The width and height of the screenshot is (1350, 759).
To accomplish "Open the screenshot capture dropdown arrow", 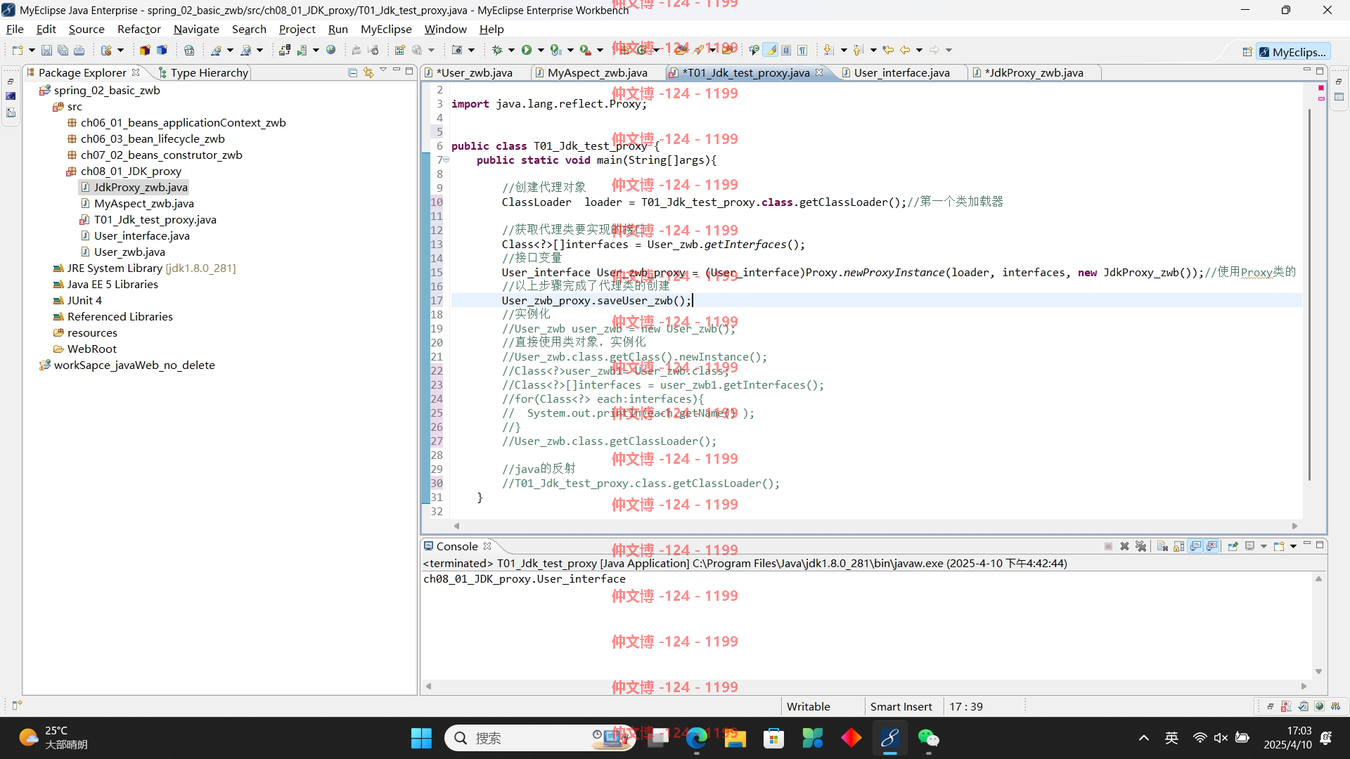I will [471, 50].
